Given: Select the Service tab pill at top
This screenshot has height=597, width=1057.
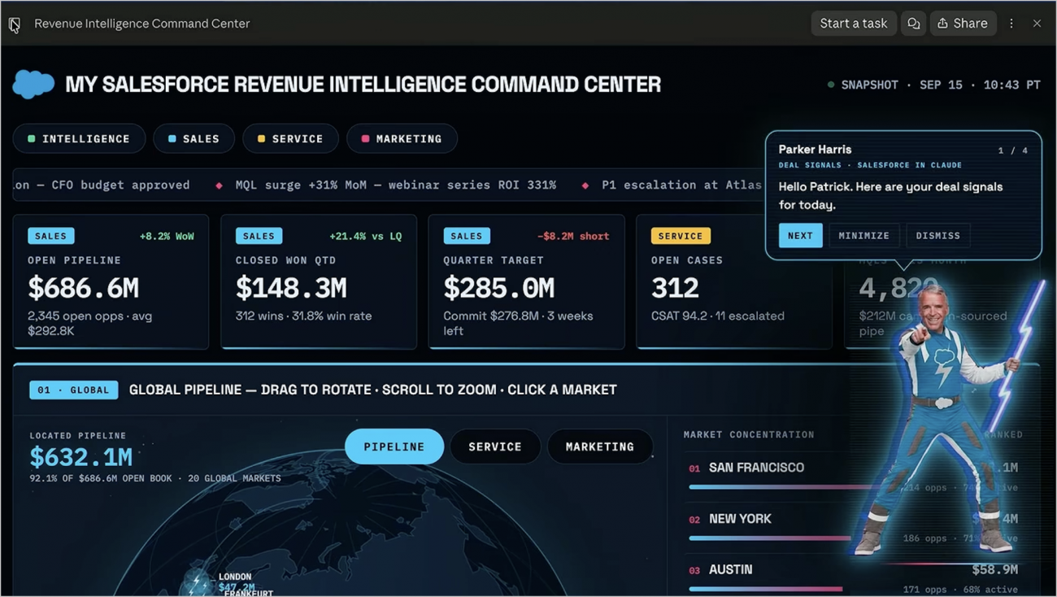Looking at the screenshot, I should [290, 139].
